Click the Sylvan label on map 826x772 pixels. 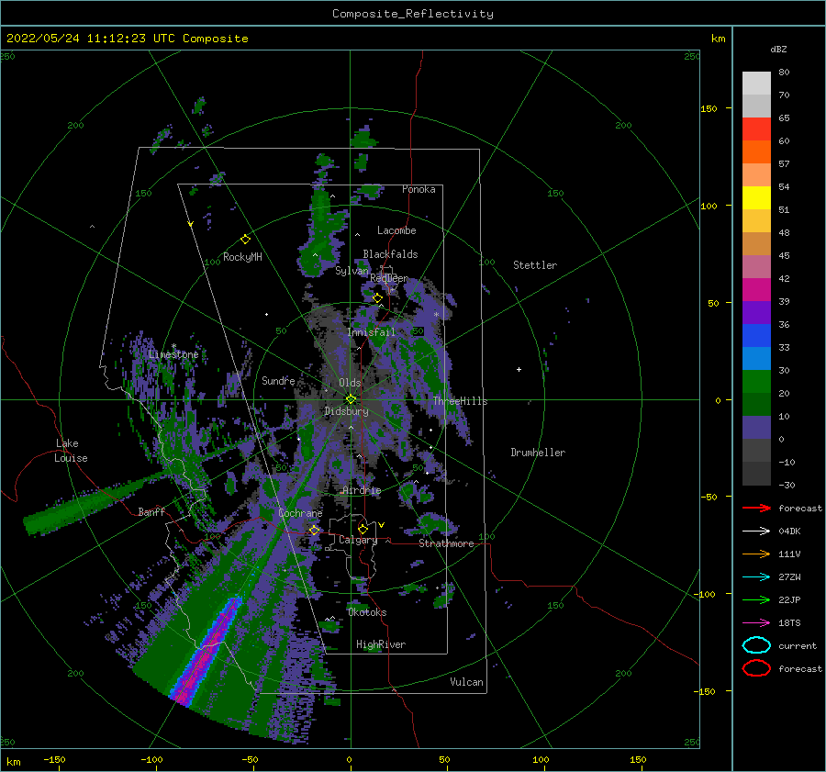352,271
